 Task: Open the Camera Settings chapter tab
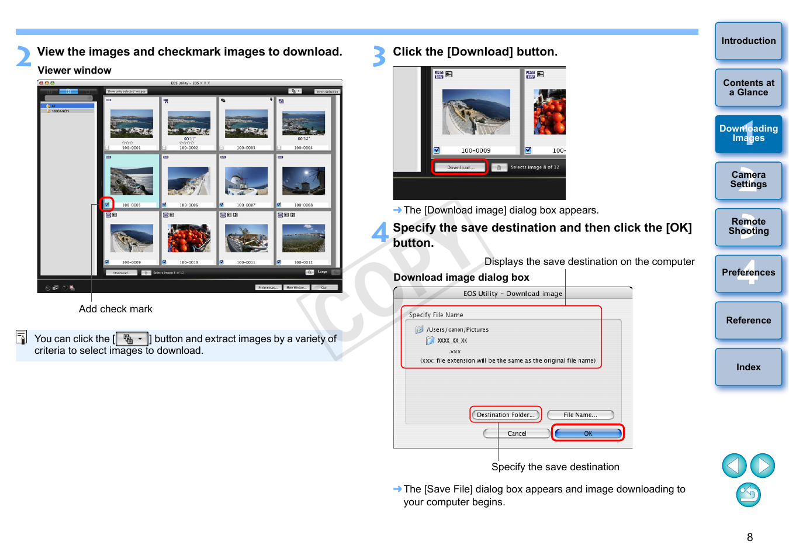point(749,180)
